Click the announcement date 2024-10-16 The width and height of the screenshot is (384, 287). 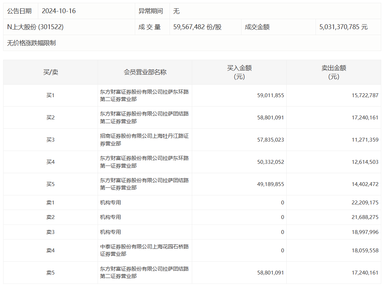click(x=59, y=11)
